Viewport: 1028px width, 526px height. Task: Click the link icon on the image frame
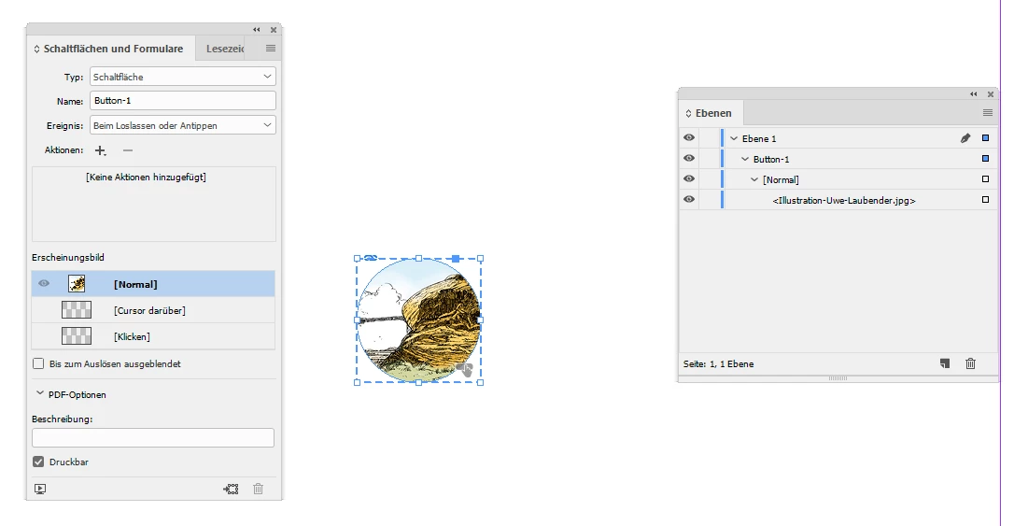[371, 259]
